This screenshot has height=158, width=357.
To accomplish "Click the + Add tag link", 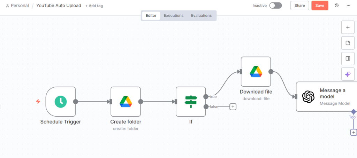I will tap(94, 6).
